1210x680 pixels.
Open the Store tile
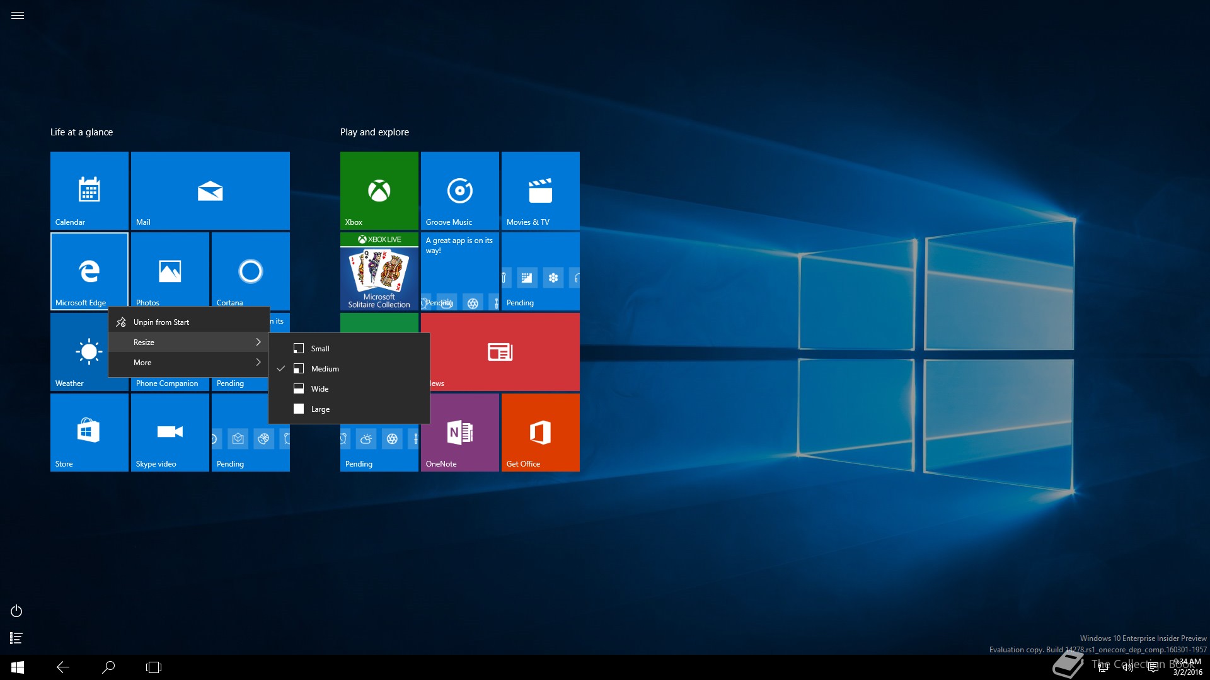(89, 433)
